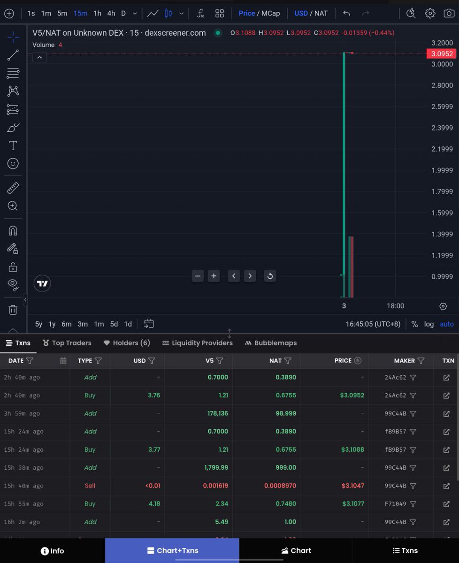Filter transactions by V5 amount
The width and height of the screenshot is (459, 563).
220,361
